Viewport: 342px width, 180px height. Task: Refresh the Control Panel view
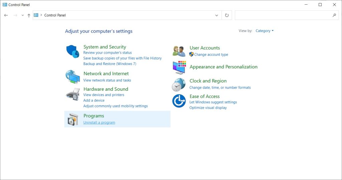tap(227, 15)
